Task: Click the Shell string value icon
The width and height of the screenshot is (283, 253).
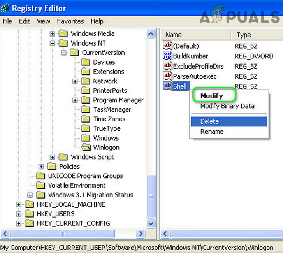Action: pyautogui.click(x=168, y=86)
